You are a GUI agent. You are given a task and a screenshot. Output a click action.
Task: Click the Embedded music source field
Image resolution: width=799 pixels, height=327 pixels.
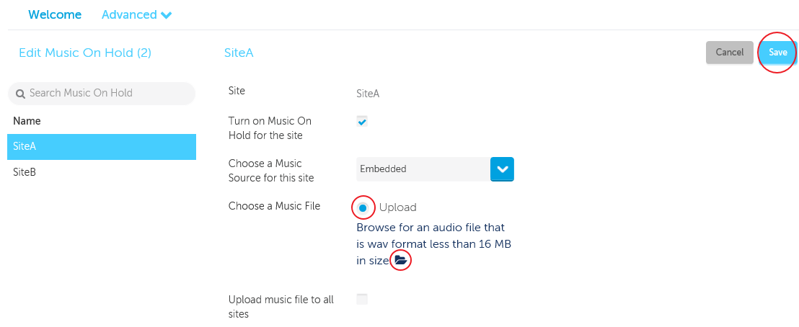[423, 169]
